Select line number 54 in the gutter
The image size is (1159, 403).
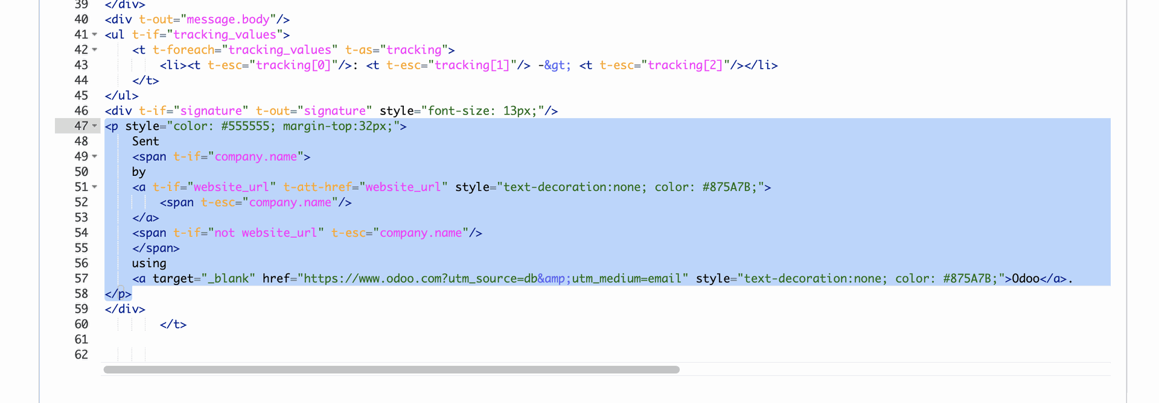click(x=81, y=233)
